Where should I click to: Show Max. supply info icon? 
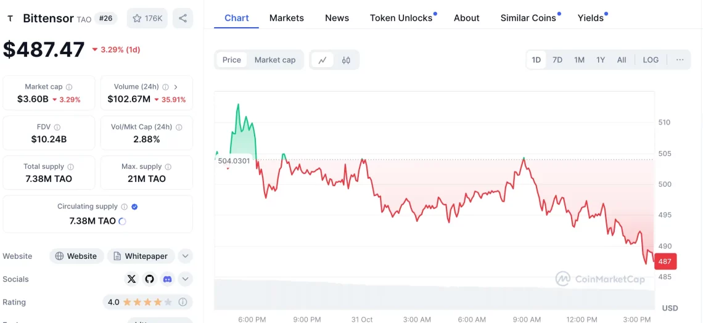168,166
